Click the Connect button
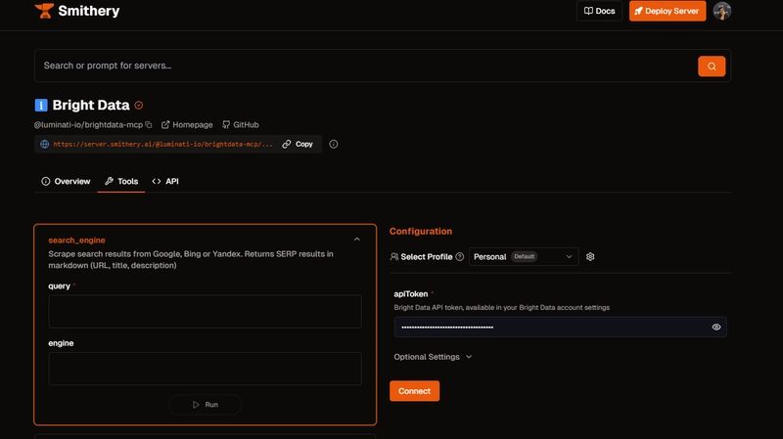Image resolution: width=783 pixels, height=439 pixels. click(414, 391)
